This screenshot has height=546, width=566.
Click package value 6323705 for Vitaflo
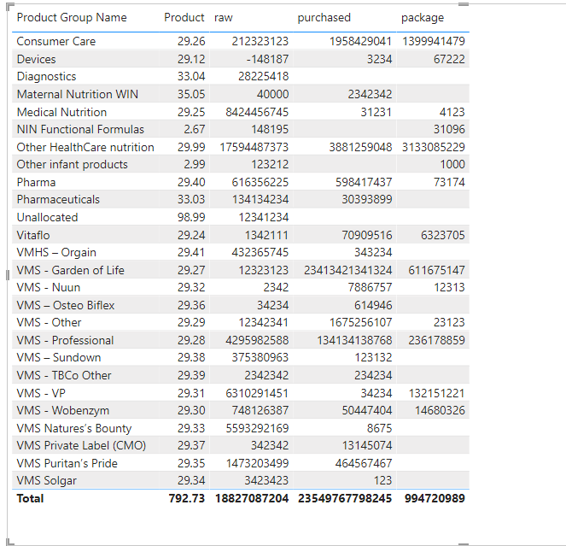coord(442,235)
